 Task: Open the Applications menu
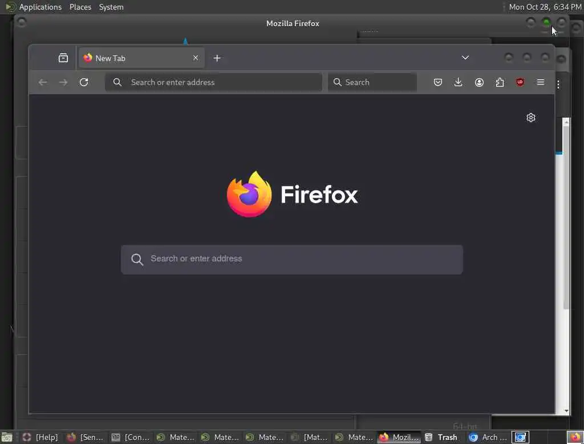tap(40, 7)
